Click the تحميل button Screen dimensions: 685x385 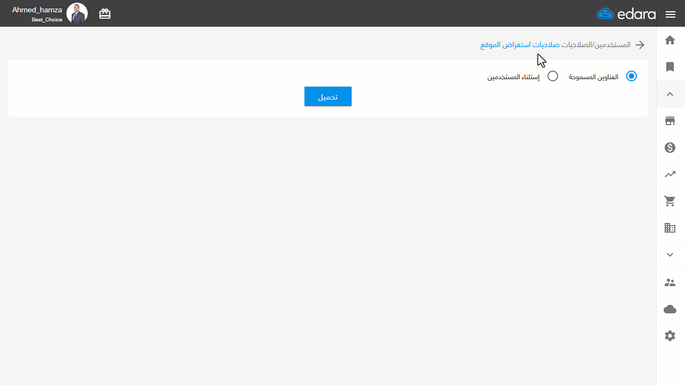[x=328, y=97]
